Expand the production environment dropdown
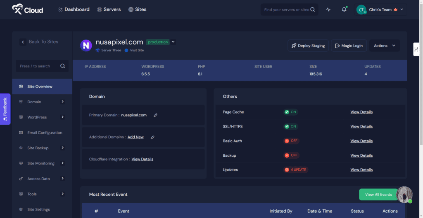This screenshot has width=423, height=218. pos(173,42)
